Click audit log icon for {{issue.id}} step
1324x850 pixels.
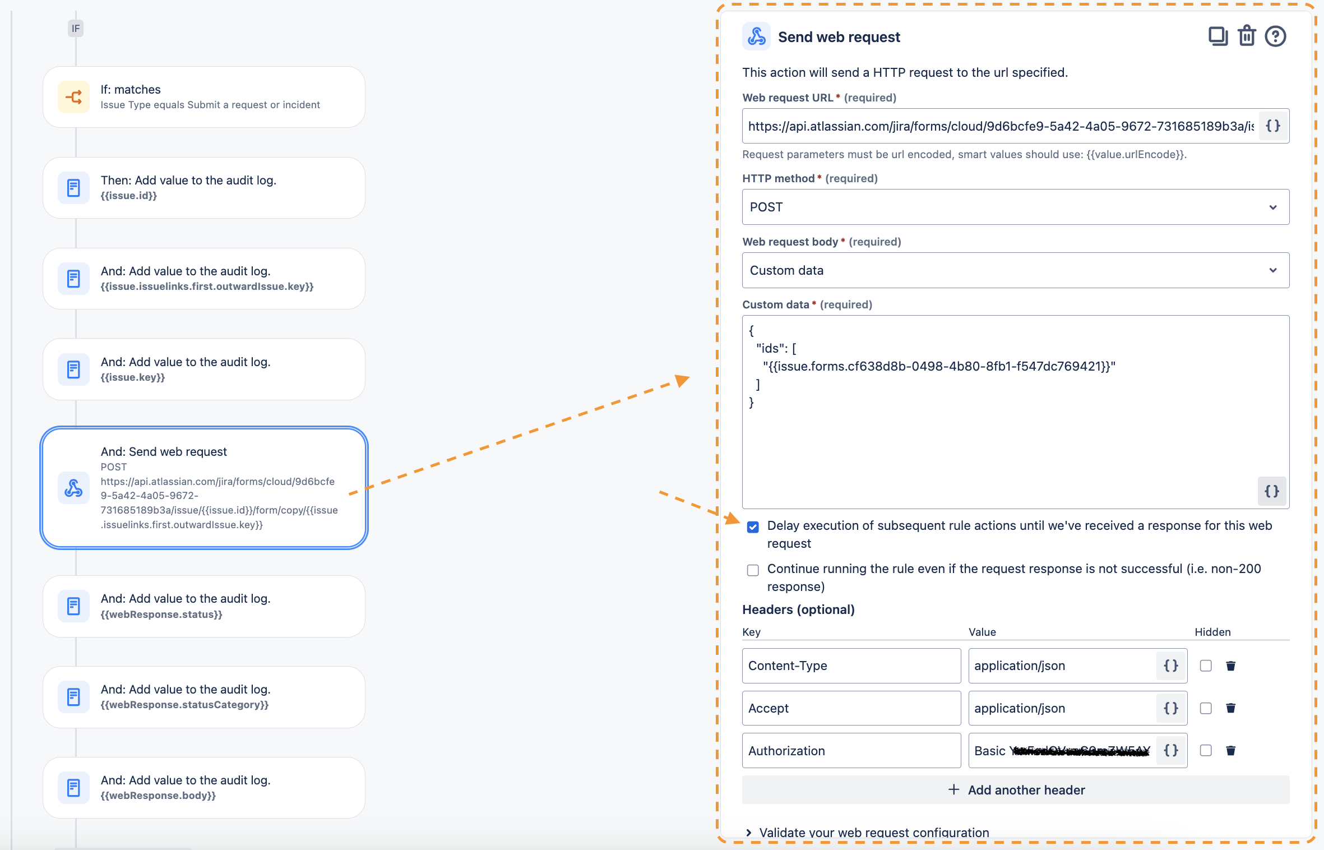73,188
